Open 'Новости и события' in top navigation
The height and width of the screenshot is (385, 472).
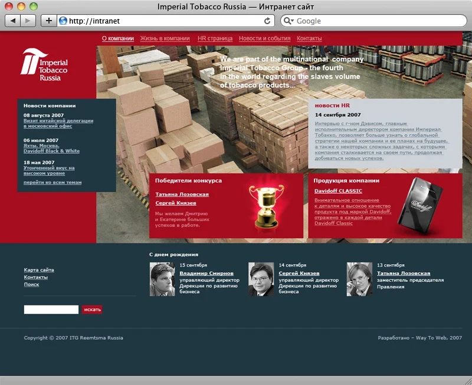(264, 38)
